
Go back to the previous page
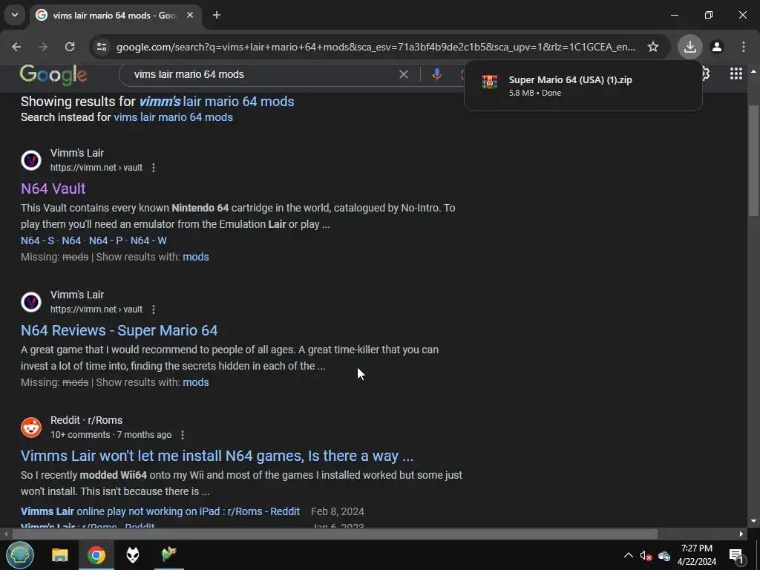(x=16, y=47)
